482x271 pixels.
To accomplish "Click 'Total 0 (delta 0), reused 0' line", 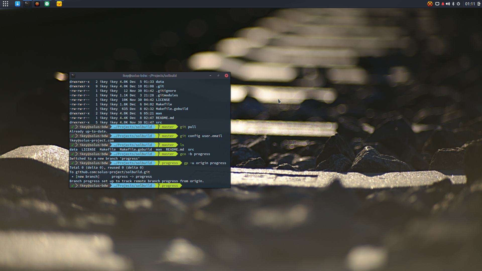I will pos(107,168).
